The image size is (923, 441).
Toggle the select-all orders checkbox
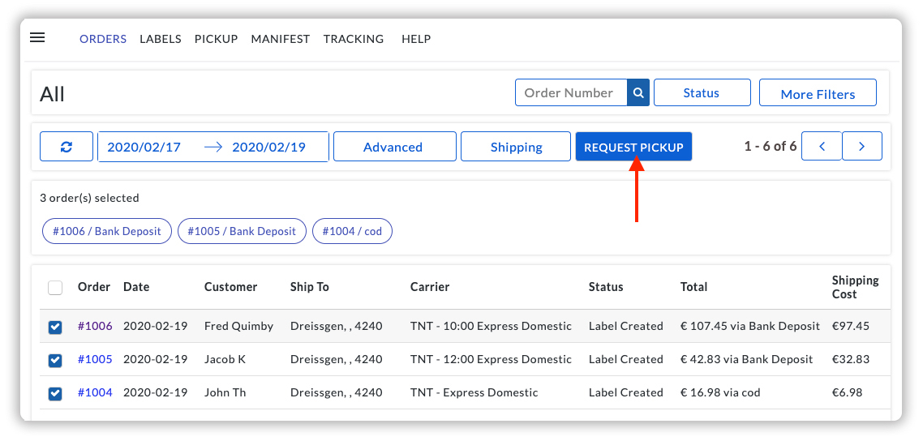54,288
